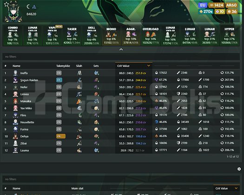Click Neuvillette's character portrait
The image size is (244, 195).
(15, 122)
